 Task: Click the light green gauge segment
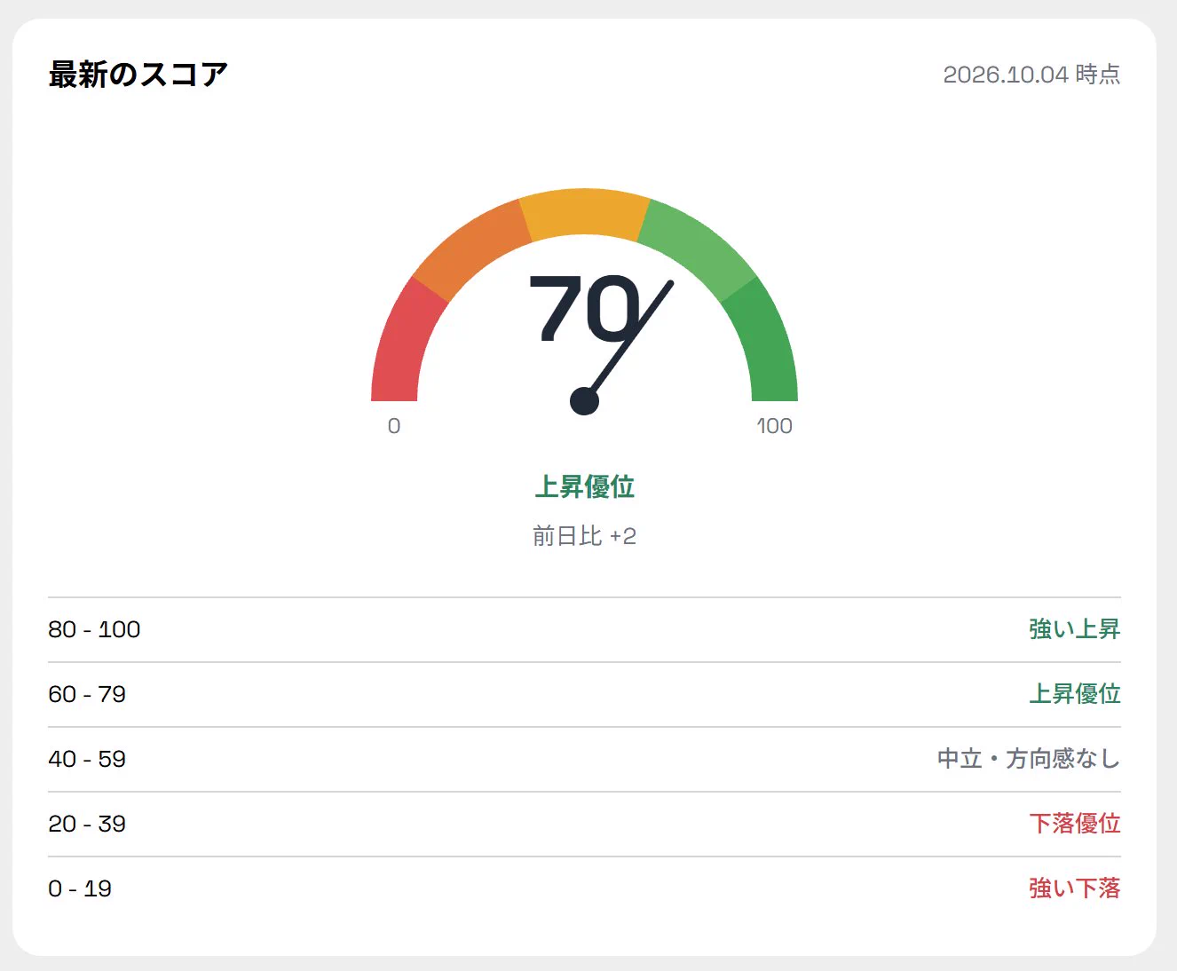tap(699, 246)
